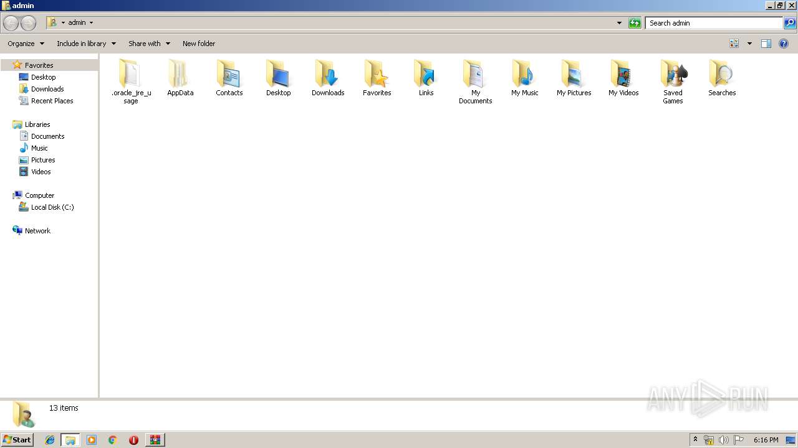Go to Downloads in navigation pane
Screen dimensions: 798x448
click(47, 89)
